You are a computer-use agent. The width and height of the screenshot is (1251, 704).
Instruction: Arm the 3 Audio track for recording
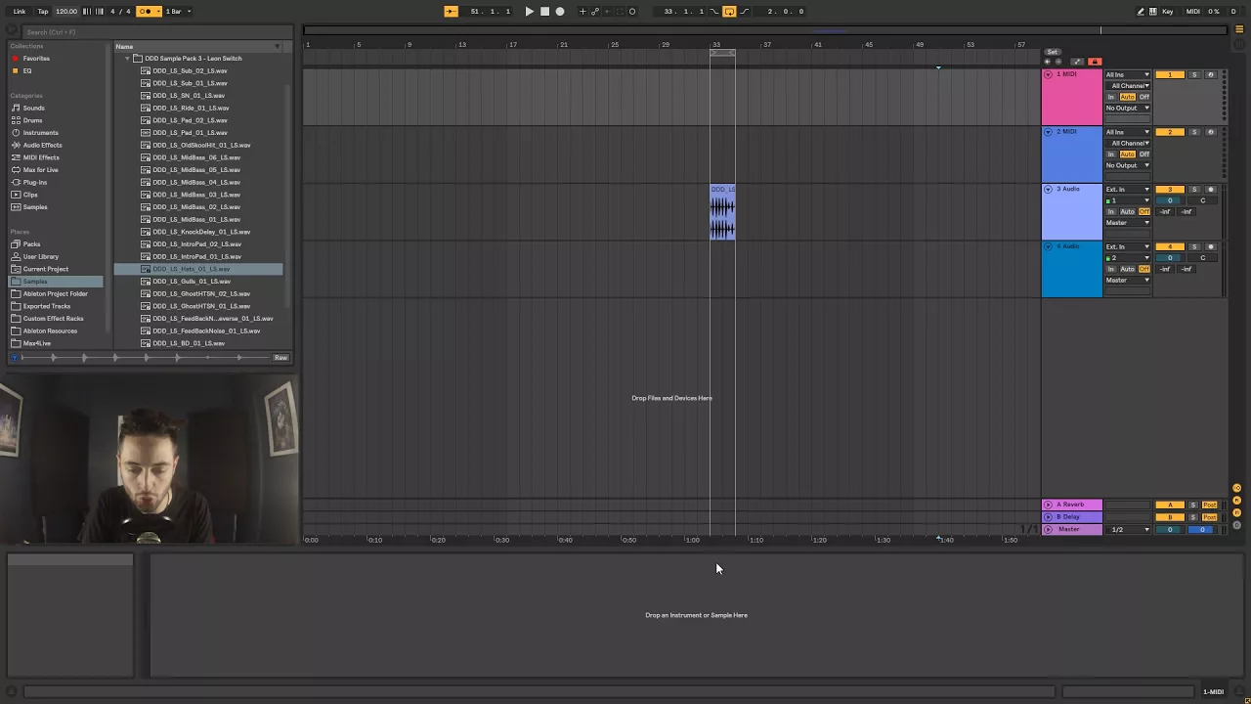coord(1210,189)
